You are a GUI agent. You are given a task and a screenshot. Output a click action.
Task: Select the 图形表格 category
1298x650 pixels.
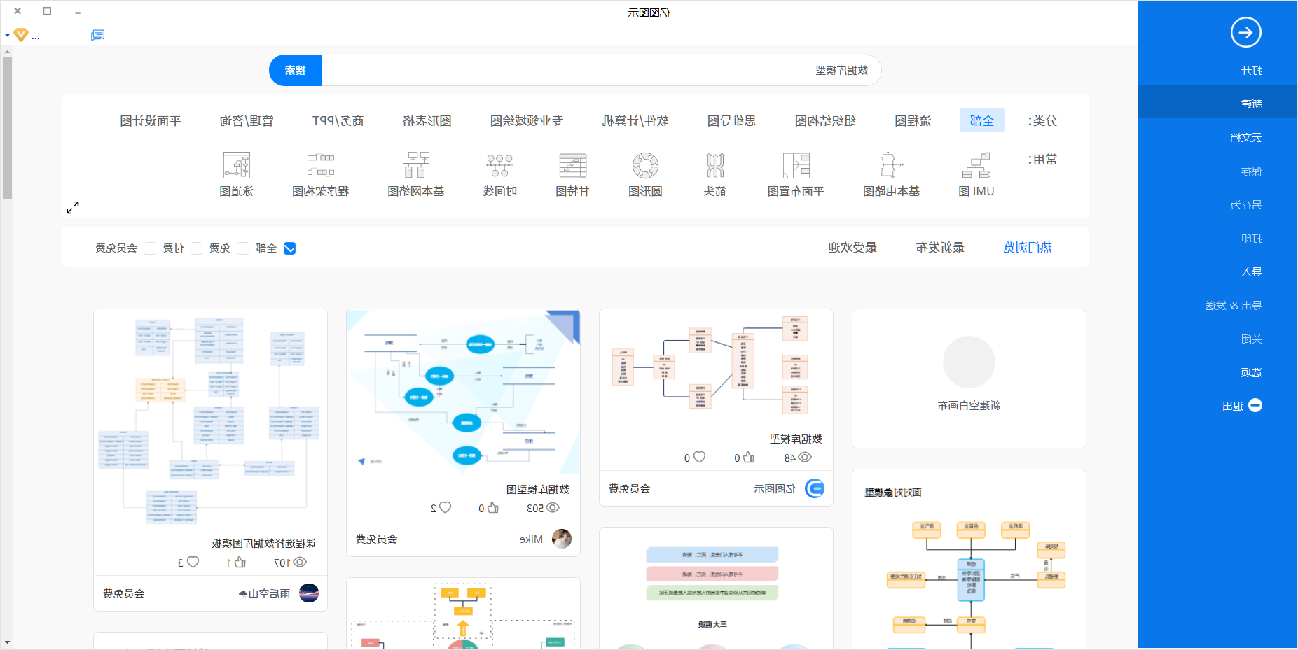click(427, 121)
